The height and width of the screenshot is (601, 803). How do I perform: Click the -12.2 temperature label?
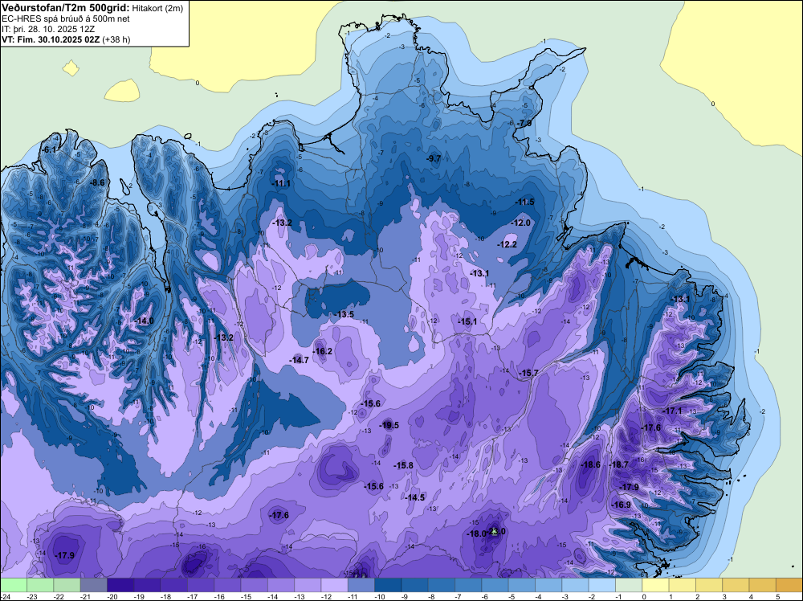coord(507,244)
